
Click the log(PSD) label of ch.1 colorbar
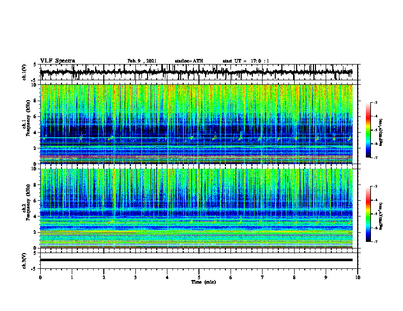[x=381, y=132]
